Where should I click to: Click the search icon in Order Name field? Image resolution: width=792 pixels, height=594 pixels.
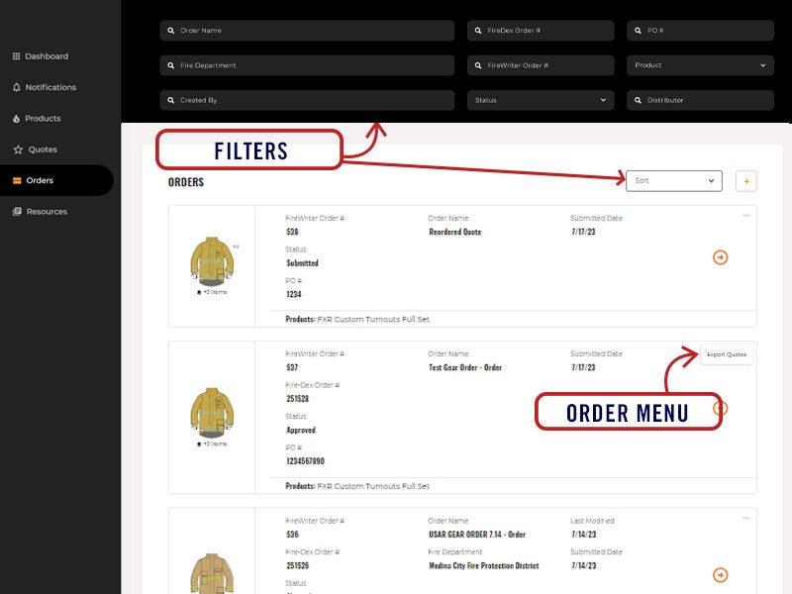coord(170,31)
